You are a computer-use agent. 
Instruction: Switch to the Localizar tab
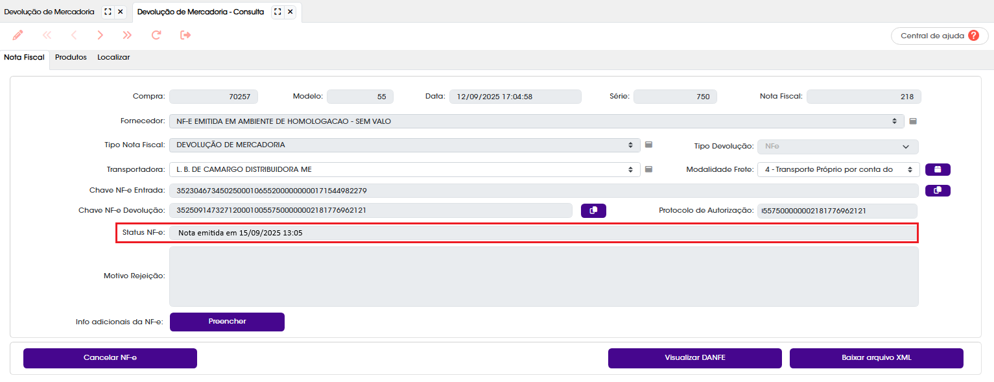(x=113, y=58)
